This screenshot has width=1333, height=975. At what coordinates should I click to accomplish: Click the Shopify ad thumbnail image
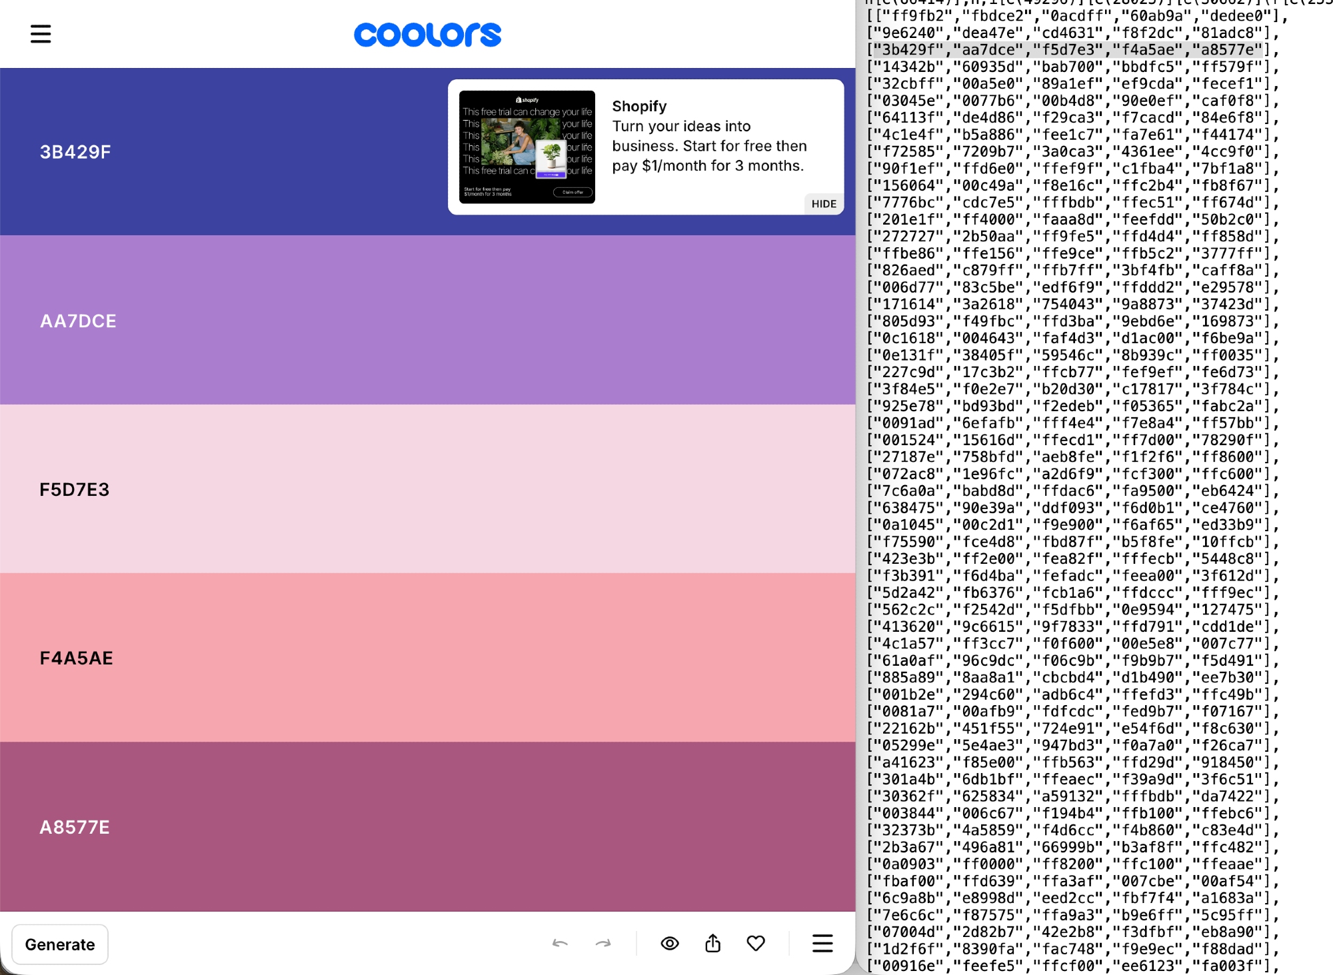[x=527, y=147]
